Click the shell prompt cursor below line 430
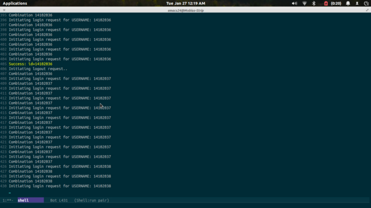The image size is (371, 208). [10, 193]
